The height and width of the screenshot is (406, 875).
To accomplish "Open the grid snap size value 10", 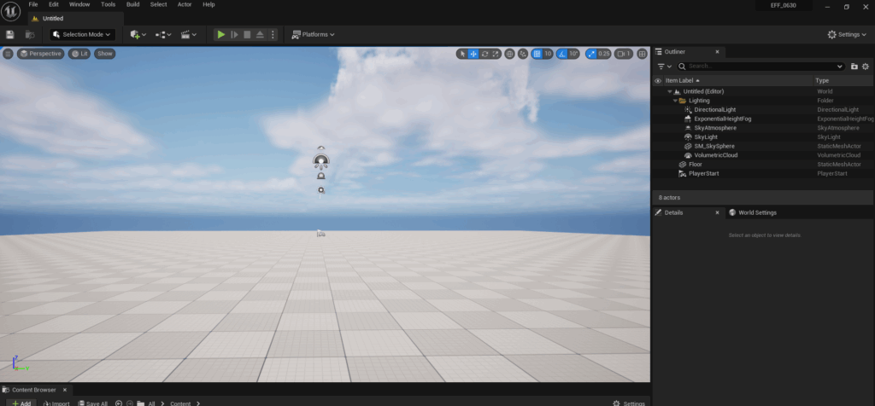I will pyautogui.click(x=548, y=54).
